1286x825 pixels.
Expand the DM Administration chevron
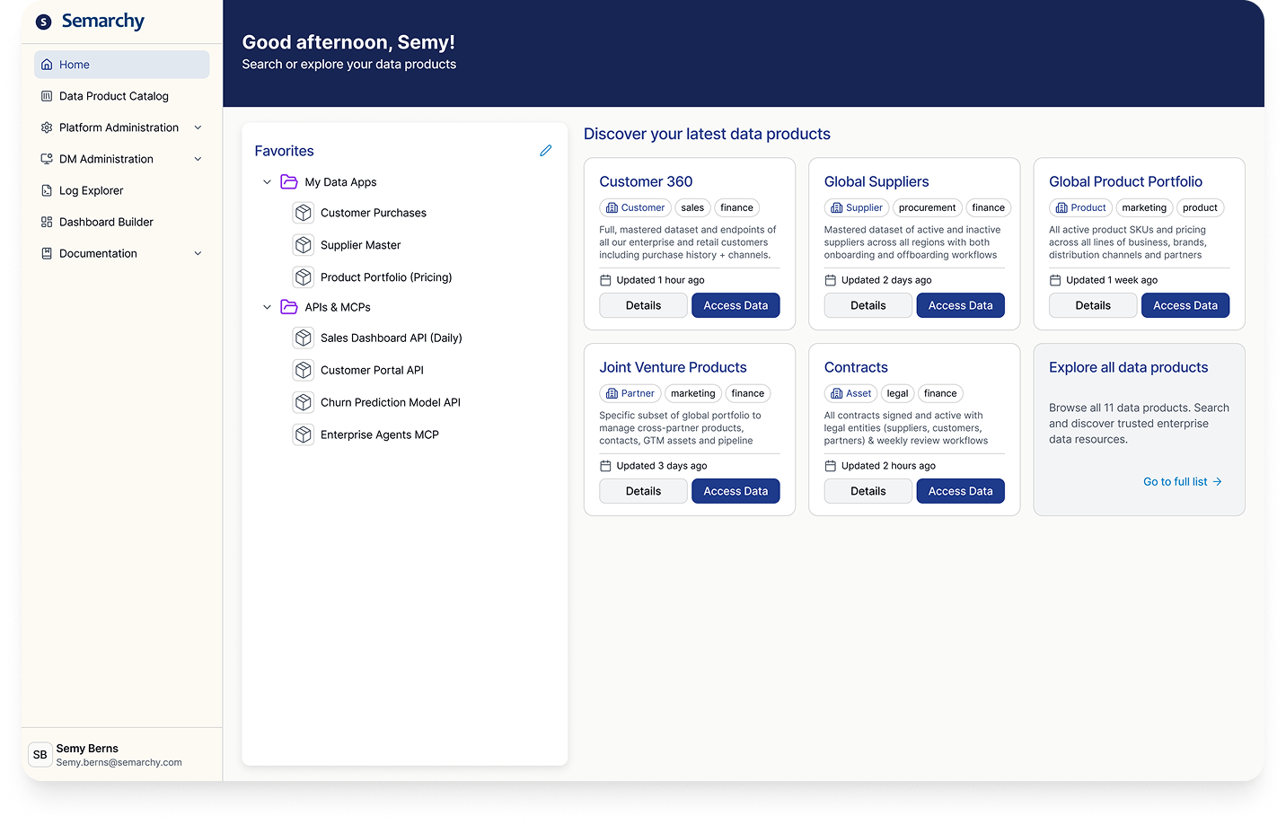click(198, 159)
